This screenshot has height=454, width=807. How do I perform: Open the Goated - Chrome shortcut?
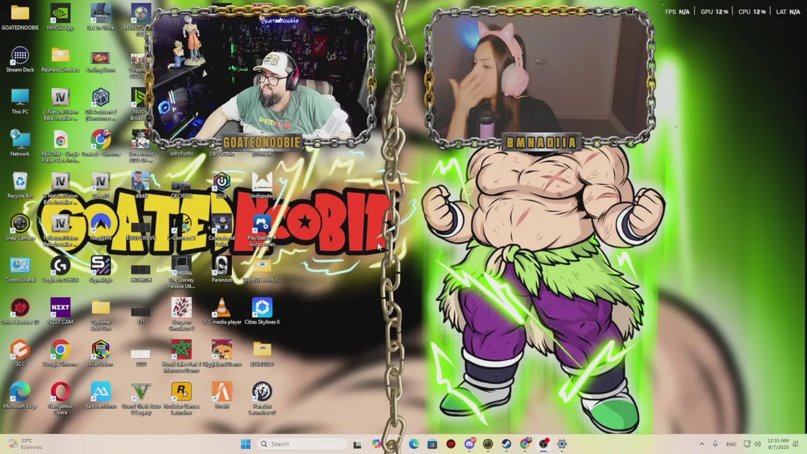[x=100, y=143]
